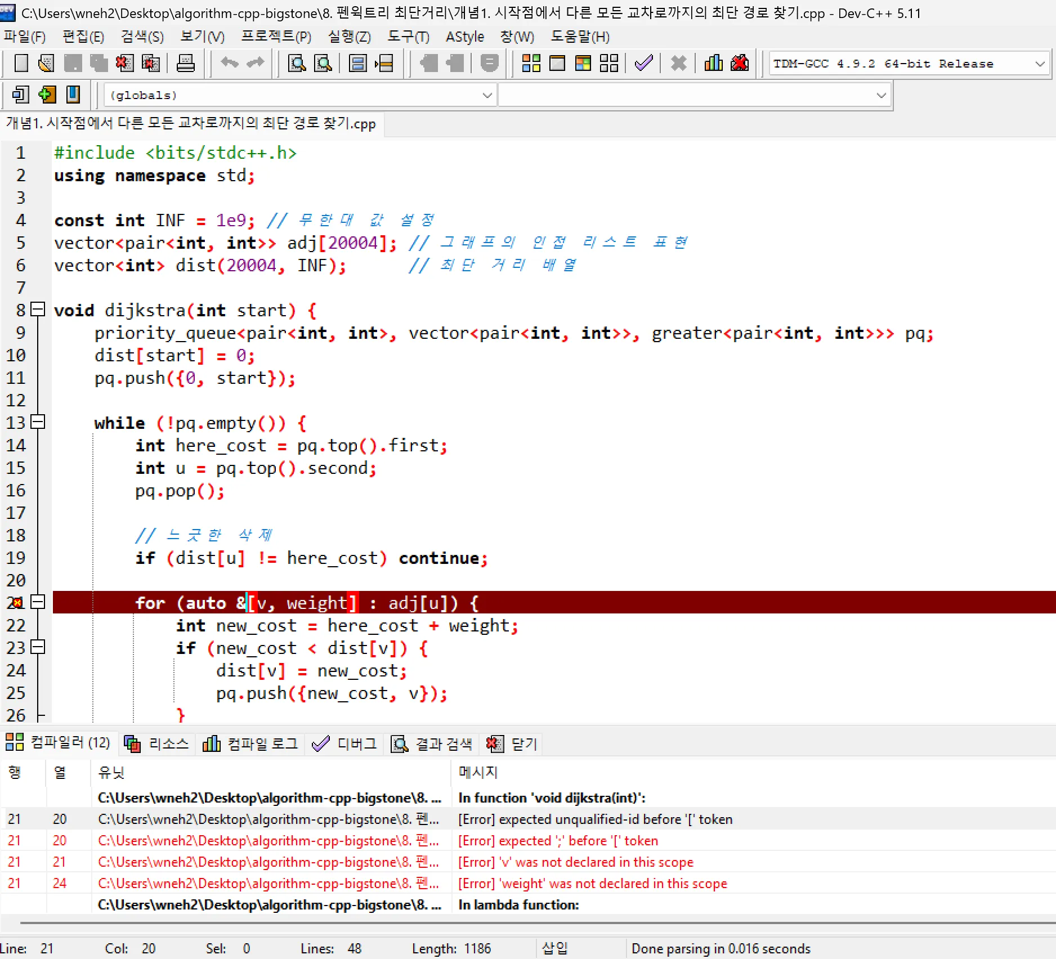Viewport: 1056px width, 959px height.
Task: Click the bar chart Profile Analysis icon
Action: [713, 63]
